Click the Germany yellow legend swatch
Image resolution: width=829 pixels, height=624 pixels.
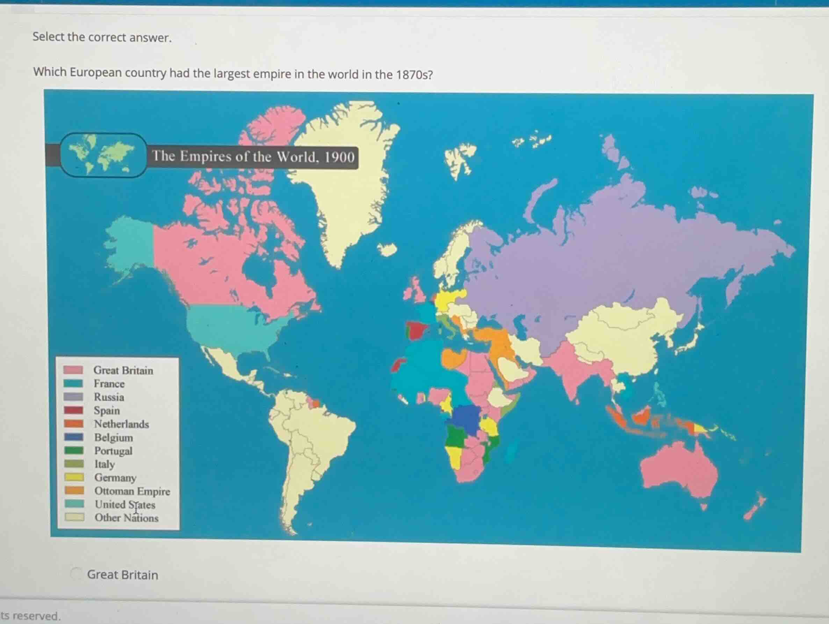[74, 477]
